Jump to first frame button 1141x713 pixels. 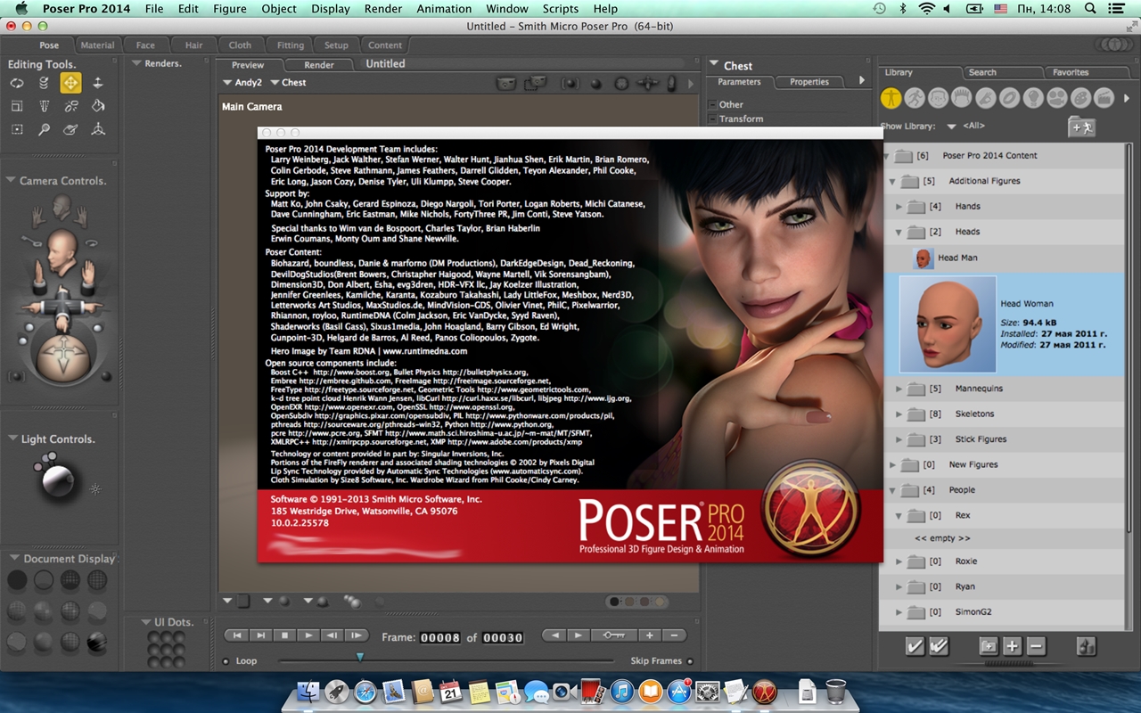[x=236, y=635]
